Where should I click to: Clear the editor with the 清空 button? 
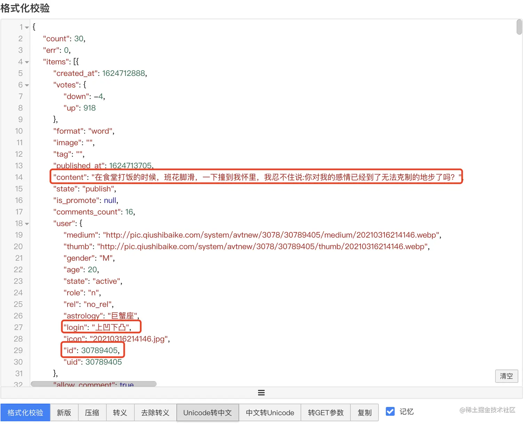(x=507, y=376)
